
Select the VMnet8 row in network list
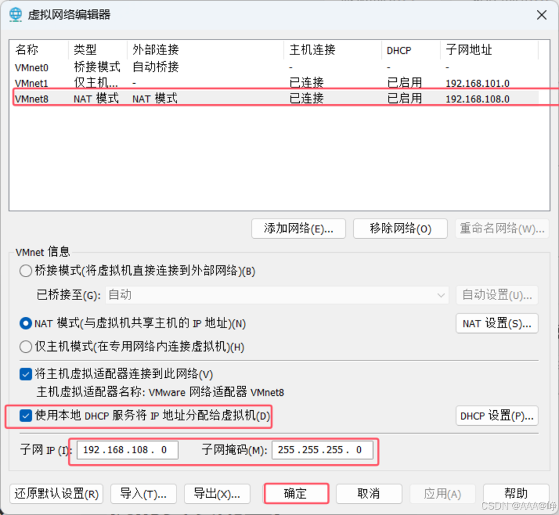pyautogui.click(x=277, y=98)
